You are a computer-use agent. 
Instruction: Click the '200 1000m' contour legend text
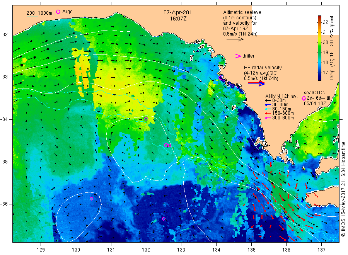click(39, 13)
